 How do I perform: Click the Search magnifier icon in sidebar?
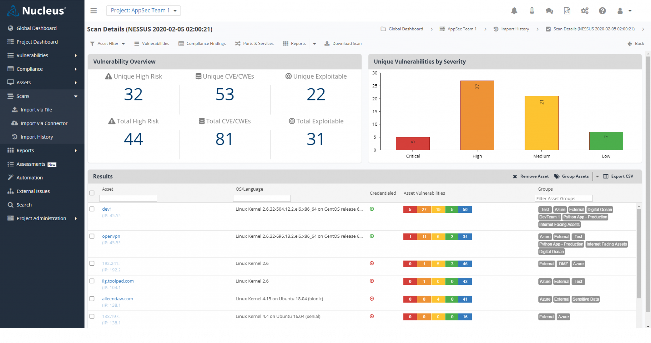(x=10, y=205)
